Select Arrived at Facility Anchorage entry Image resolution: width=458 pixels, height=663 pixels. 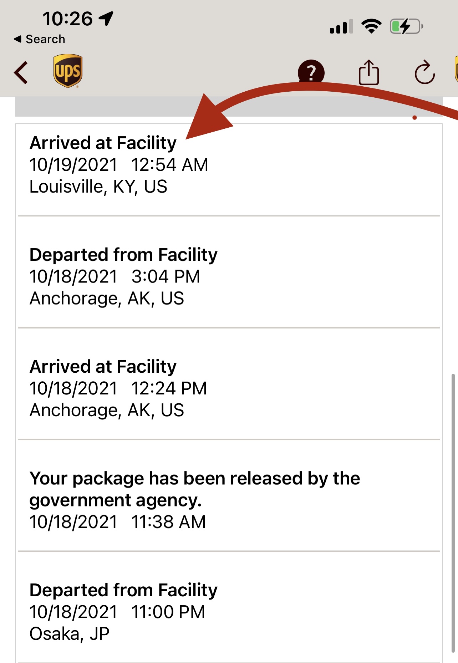tap(229, 384)
